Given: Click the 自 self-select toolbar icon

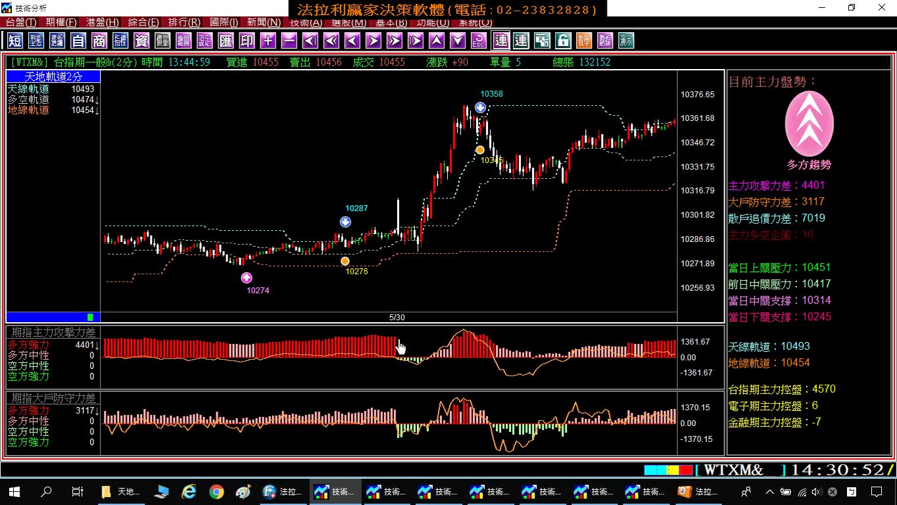Looking at the screenshot, I should point(78,41).
